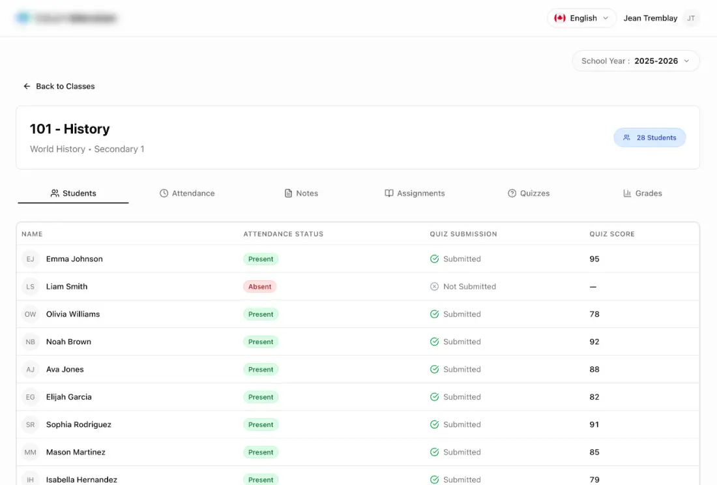Click the EJ avatar for Emma Johnson
Image resolution: width=717 pixels, height=485 pixels.
30,259
